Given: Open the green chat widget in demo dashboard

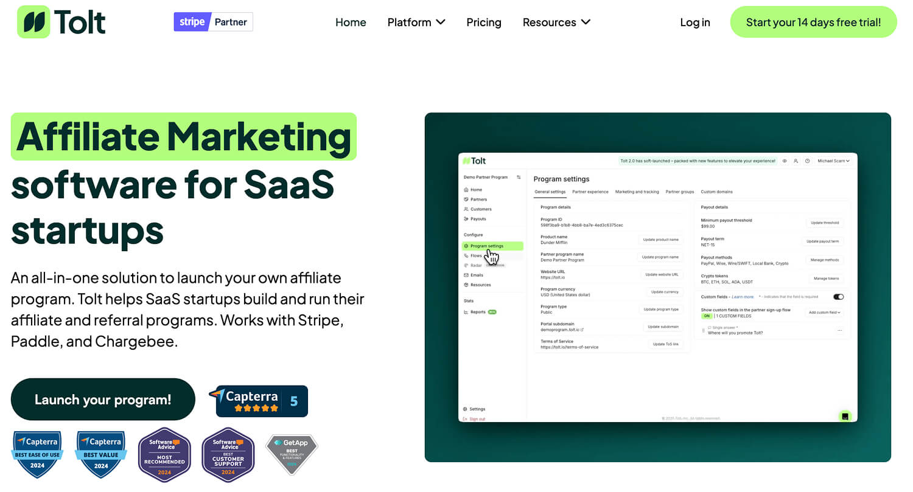Looking at the screenshot, I should tap(844, 416).
